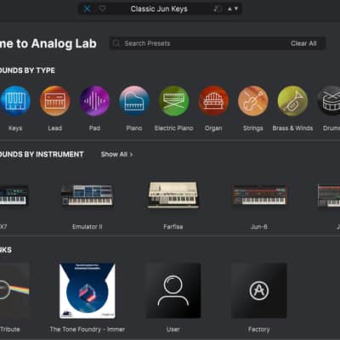Click the preset name Classic Jun Keys
The width and height of the screenshot is (340, 340).
coord(159,9)
